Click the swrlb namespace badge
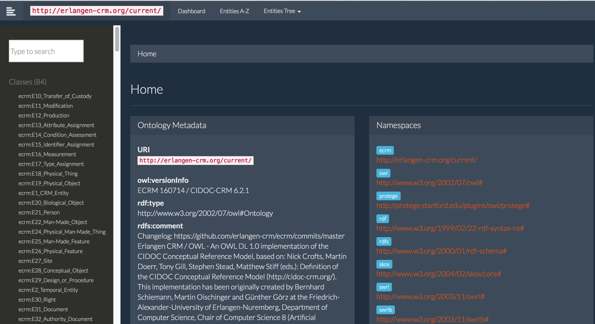The width and height of the screenshot is (595, 324). pos(386,310)
